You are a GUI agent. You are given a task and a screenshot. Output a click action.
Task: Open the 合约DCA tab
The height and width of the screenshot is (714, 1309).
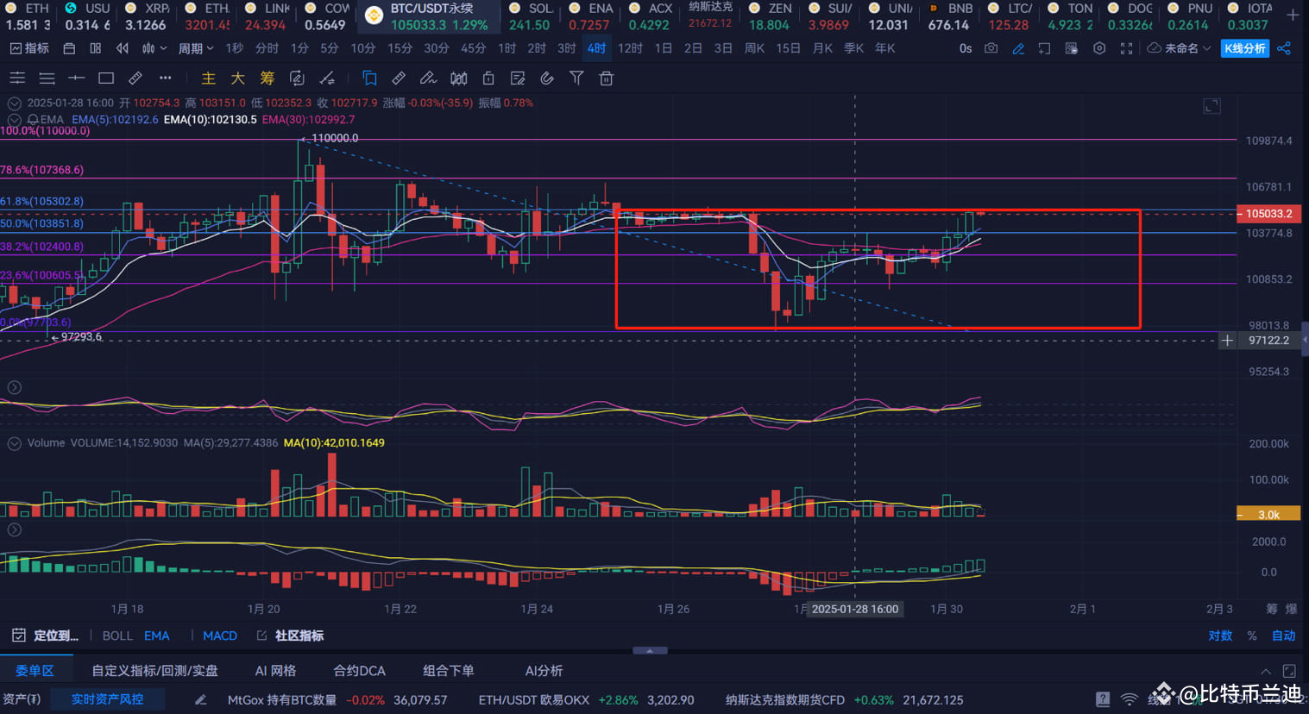[359, 671]
